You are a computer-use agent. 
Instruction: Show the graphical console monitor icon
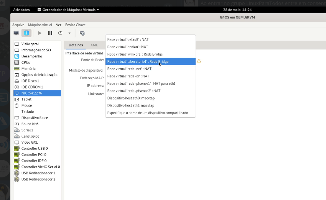[16, 33]
